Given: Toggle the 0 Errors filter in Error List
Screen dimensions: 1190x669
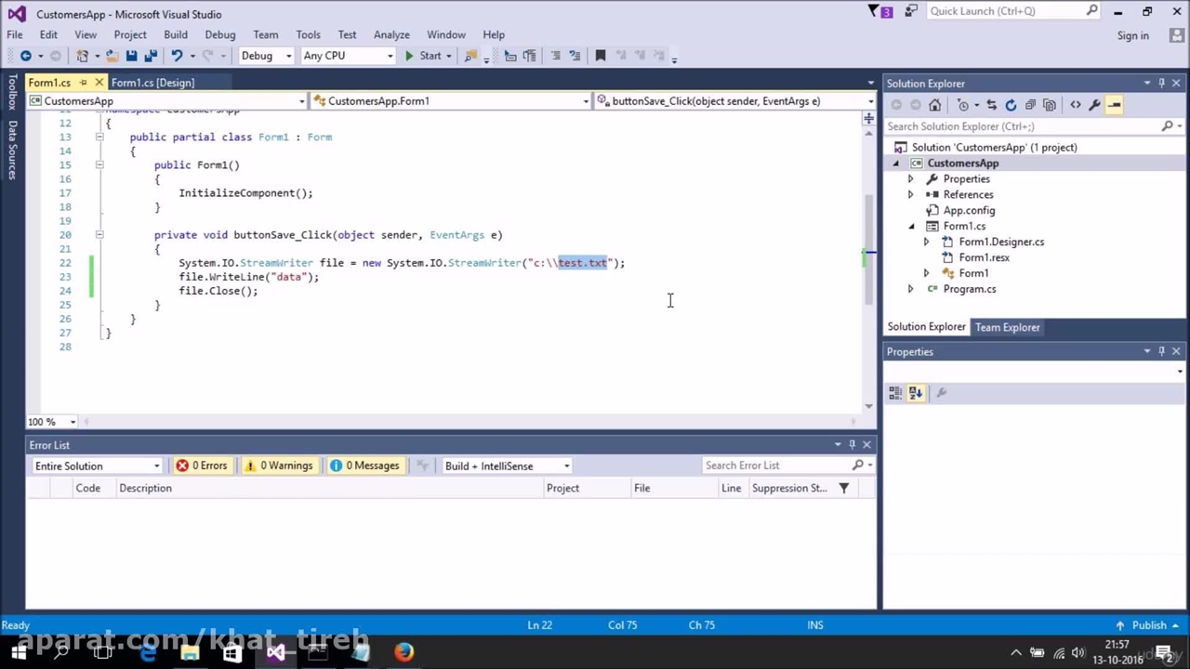Looking at the screenshot, I should pos(202,466).
